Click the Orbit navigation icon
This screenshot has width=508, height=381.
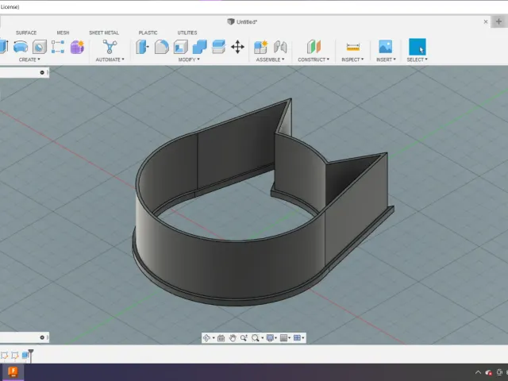(206, 338)
